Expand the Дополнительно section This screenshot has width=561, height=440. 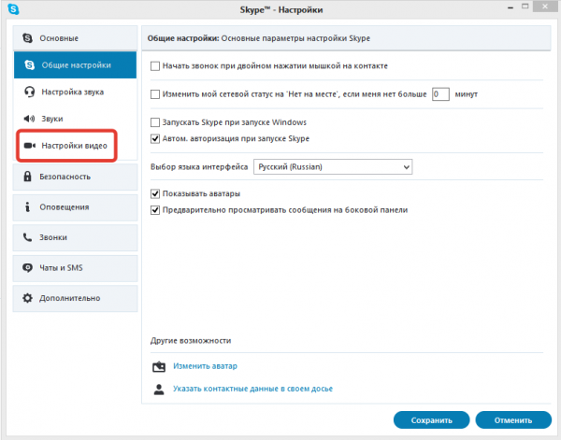click(x=75, y=298)
